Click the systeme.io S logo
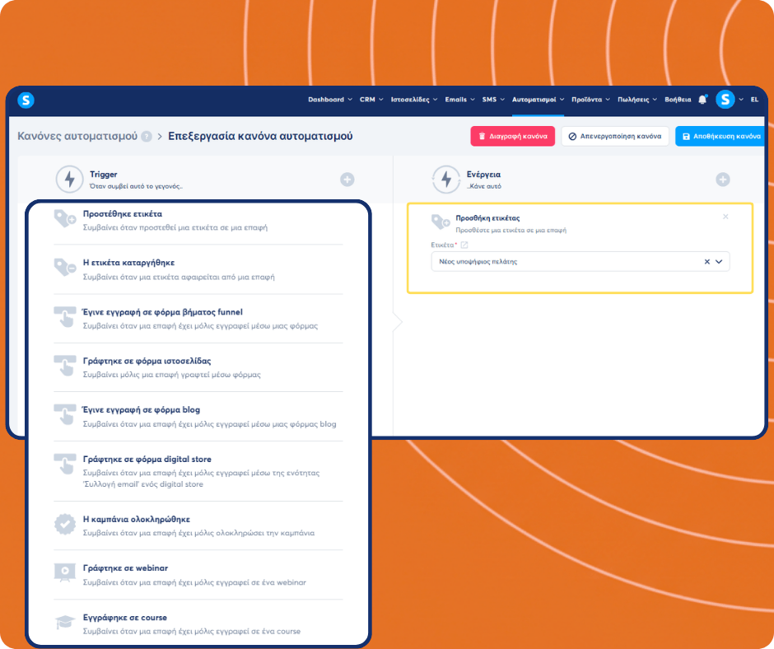This screenshot has width=774, height=649. click(x=26, y=100)
